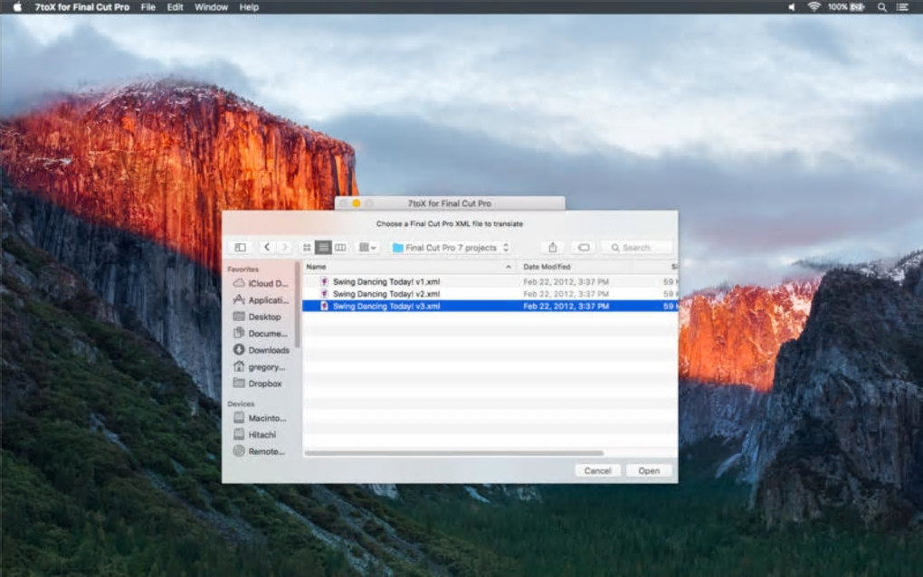Click the Cancel button
Image resolution: width=923 pixels, height=577 pixels.
coord(597,470)
